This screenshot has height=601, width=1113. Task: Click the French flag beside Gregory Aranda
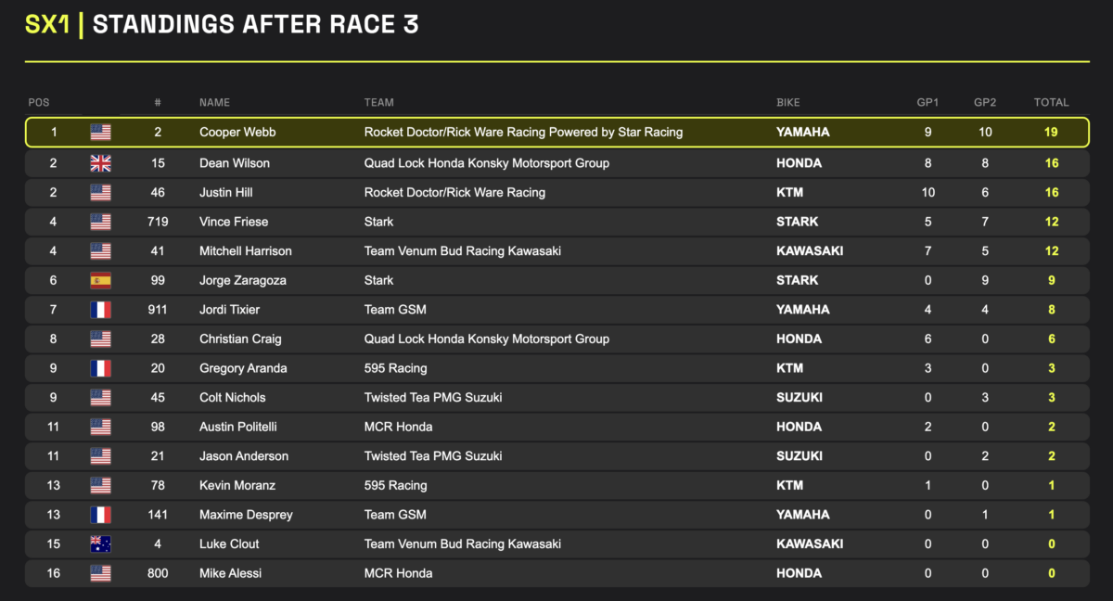tap(100, 368)
